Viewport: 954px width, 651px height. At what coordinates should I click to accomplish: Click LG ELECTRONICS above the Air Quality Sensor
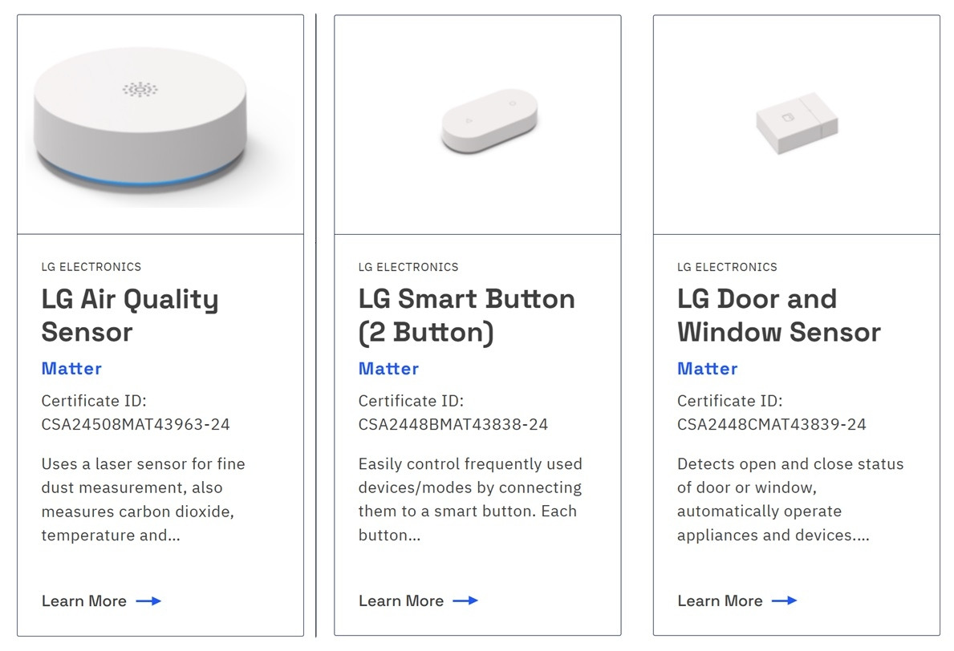click(x=91, y=267)
